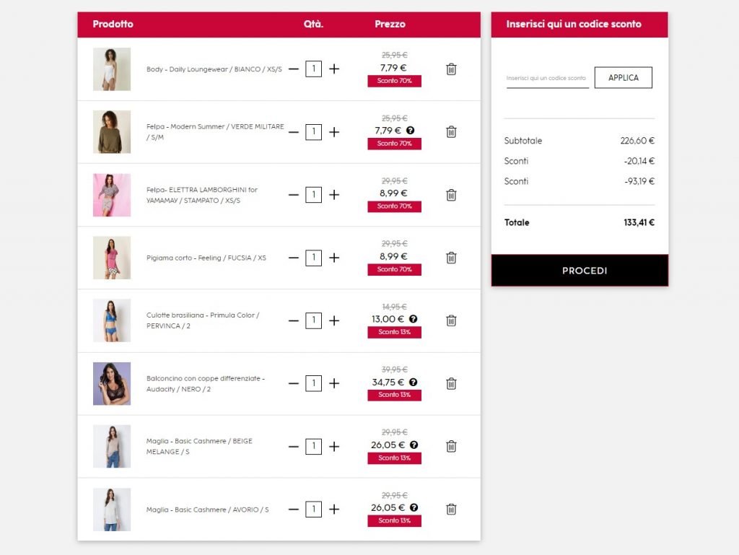Screen dimensions: 739x555
Task: Decrease quantity of Balconcino Audacity
Action: click(x=293, y=383)
